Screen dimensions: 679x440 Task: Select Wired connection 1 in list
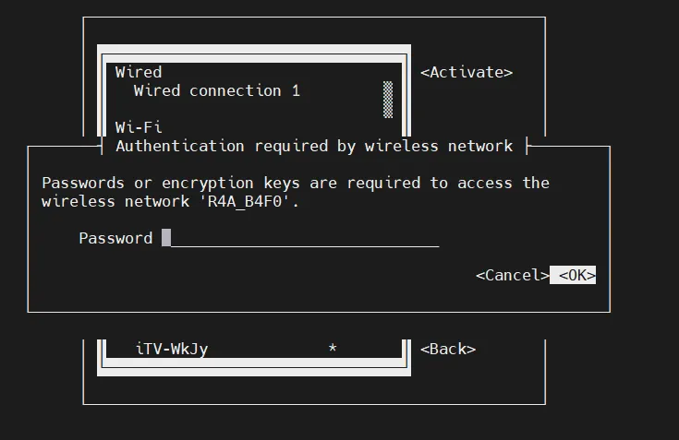pyautogui.click(x=217, y=90)
